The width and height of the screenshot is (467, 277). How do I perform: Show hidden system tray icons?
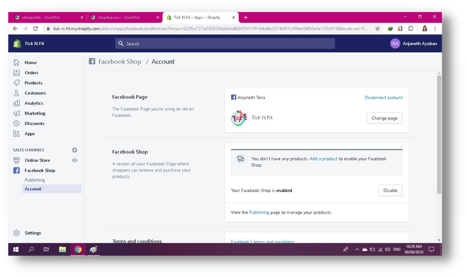point(357,249)
